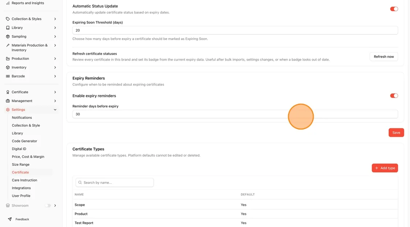Click the Settings gear icon

click(8, 110)
